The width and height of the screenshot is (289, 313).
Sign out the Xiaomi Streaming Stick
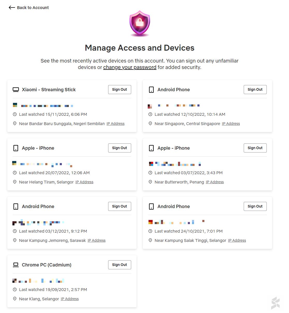(x=120, y=89)
